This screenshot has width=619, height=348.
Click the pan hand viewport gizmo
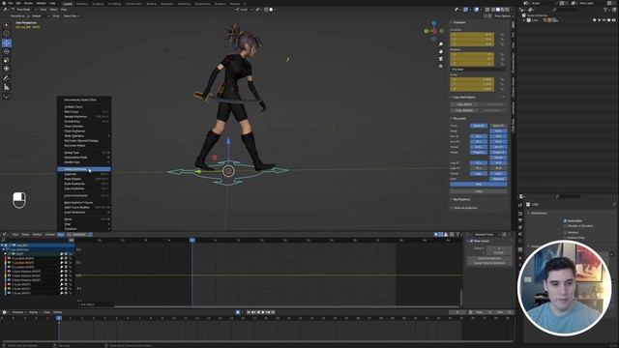(441, 51)
